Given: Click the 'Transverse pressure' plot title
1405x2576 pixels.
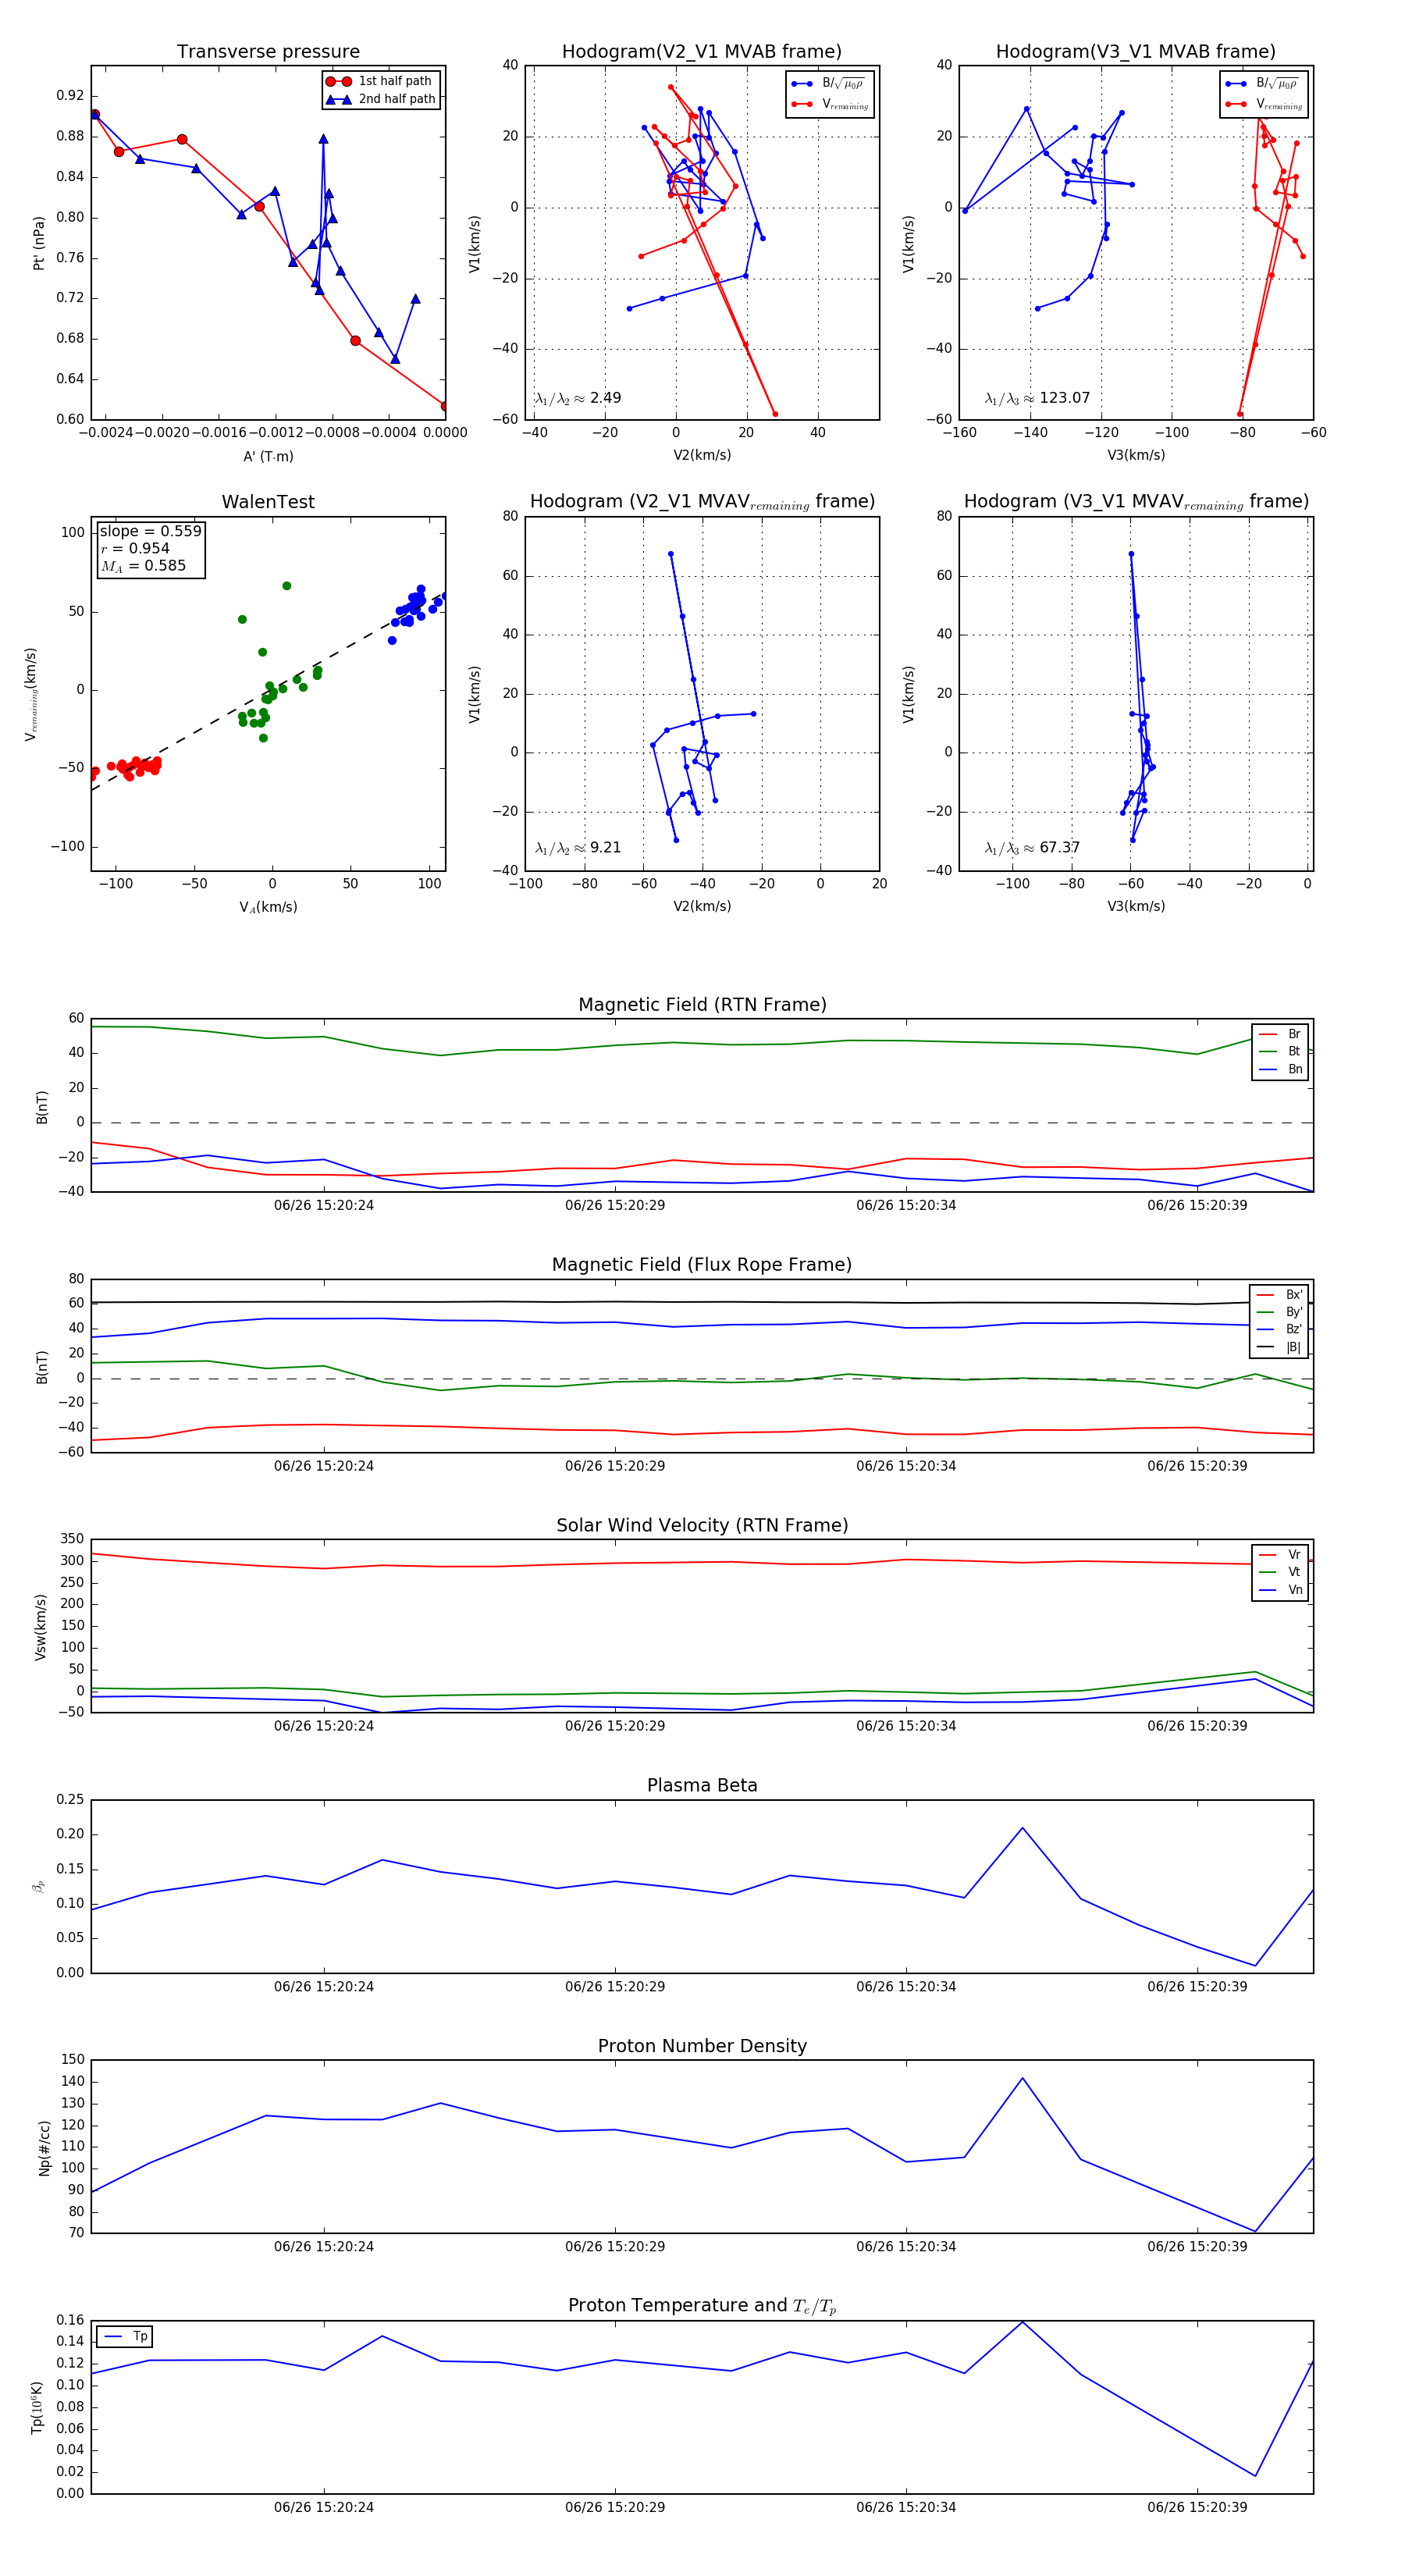Looking at the screenshot, I should pyautogui.click(x=268, y=52).
